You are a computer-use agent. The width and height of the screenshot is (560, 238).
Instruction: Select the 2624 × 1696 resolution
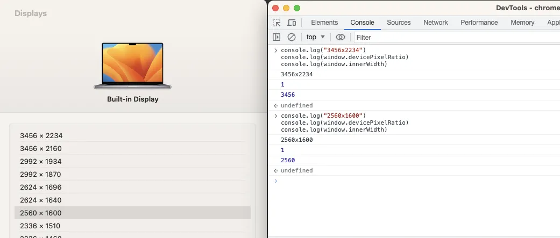132,187
